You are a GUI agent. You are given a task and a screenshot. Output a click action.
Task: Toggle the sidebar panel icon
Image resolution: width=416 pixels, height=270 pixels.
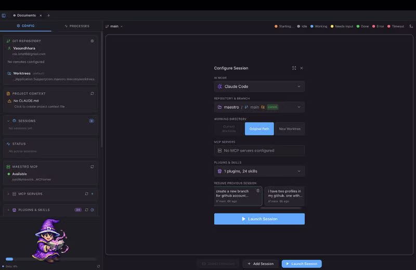click(4, 16)
